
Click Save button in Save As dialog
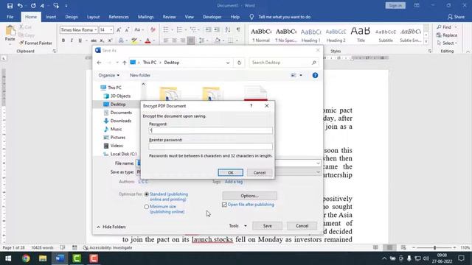point(267,226)
